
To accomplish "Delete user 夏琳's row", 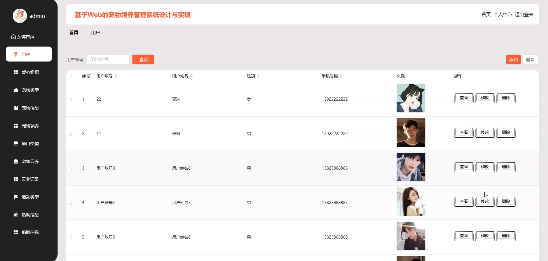I will pyautogui.click(x=506, y=98).
